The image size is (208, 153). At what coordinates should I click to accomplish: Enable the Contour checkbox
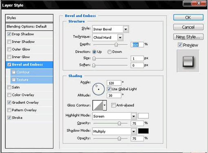click(x=13, y=72)
